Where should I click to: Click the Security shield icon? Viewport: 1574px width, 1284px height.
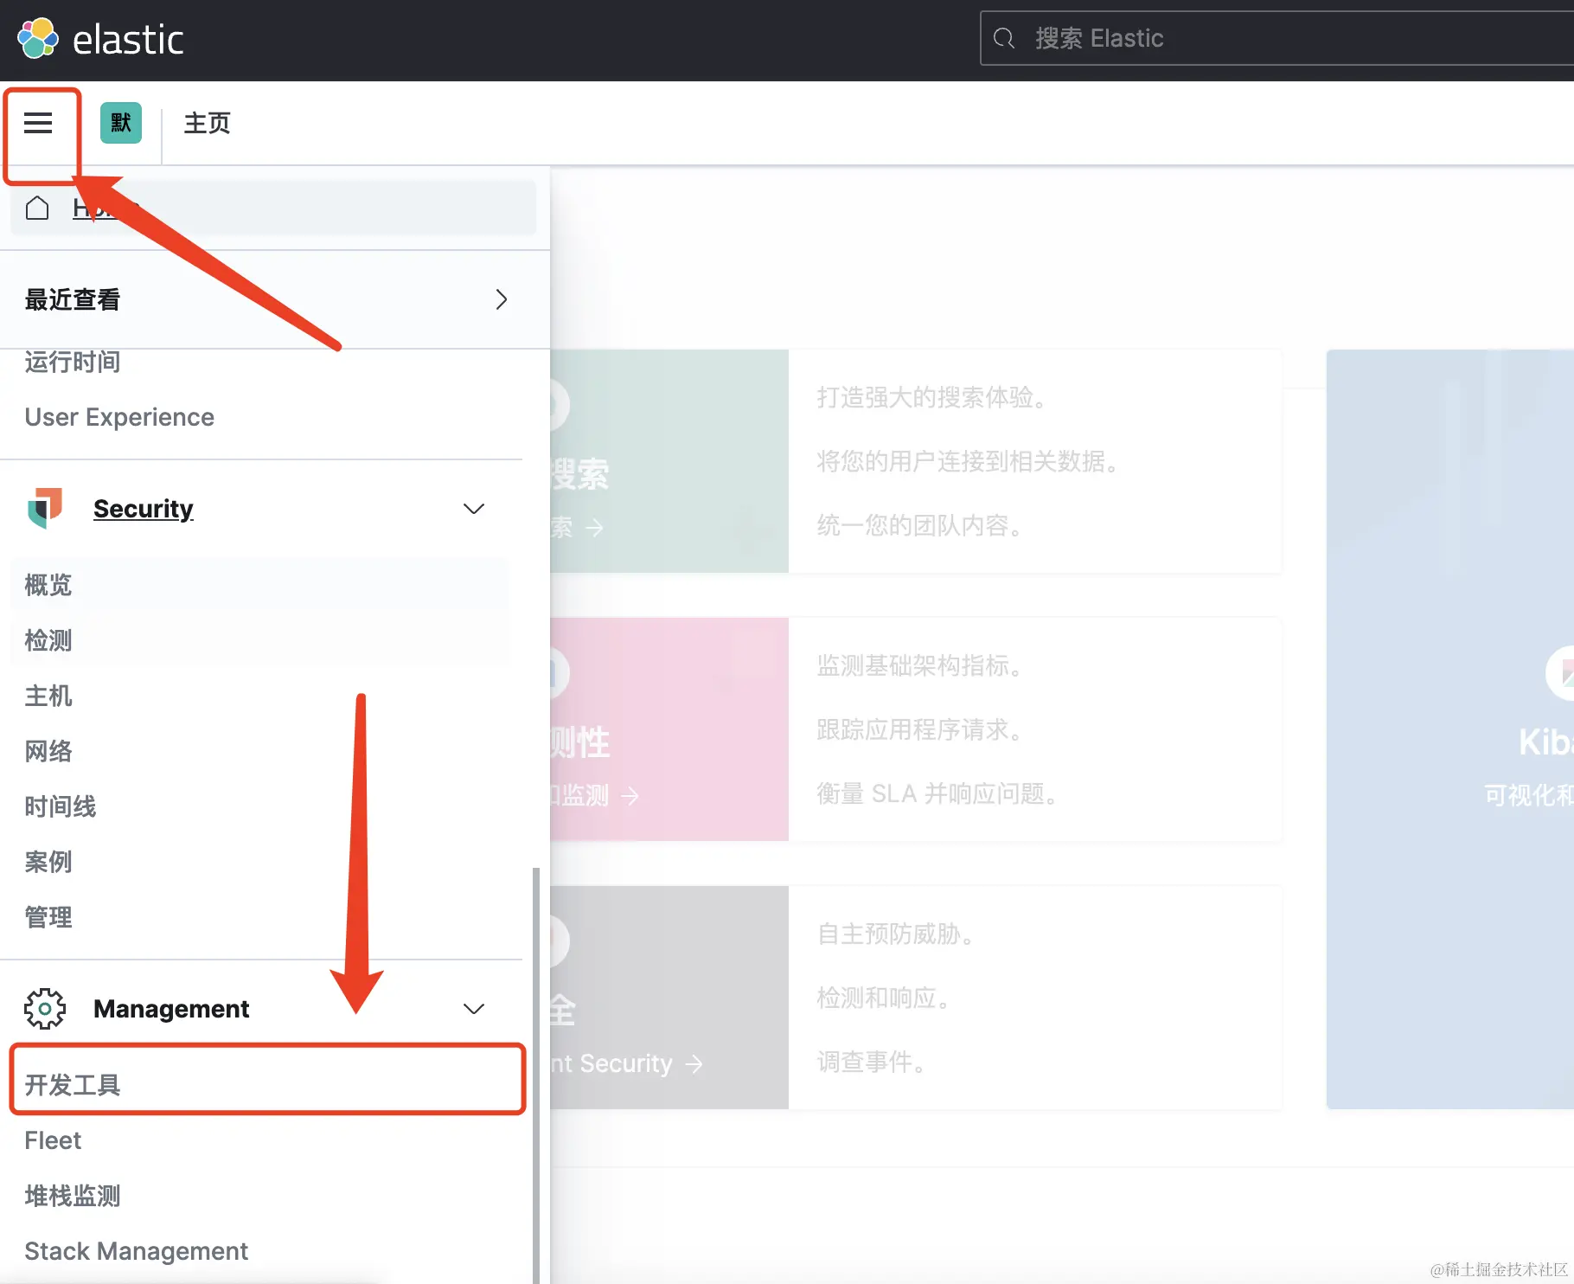45,508
